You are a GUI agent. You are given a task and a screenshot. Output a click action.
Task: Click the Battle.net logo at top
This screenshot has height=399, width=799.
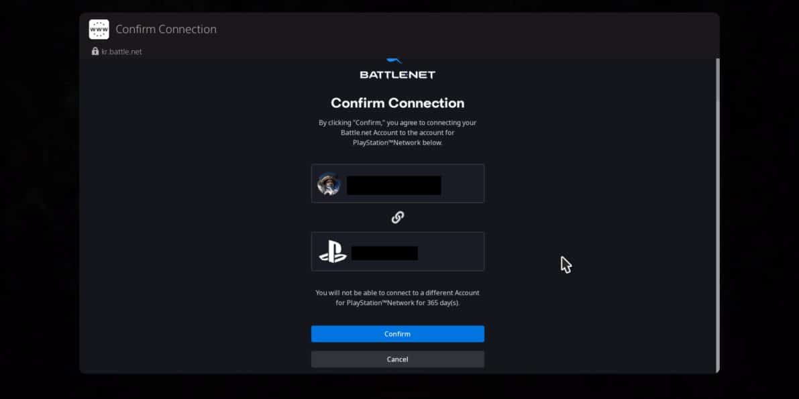tap(397, 69)
